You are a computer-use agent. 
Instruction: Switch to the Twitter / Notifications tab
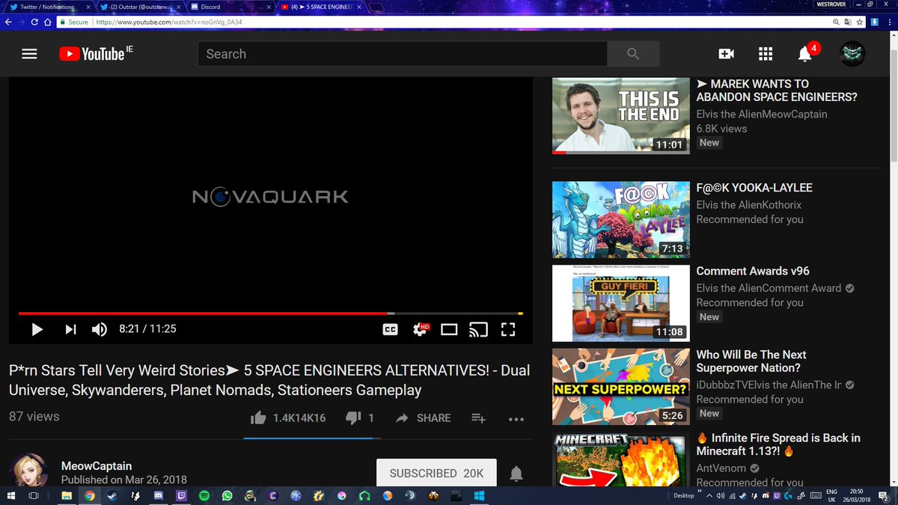tap(49, 7)
